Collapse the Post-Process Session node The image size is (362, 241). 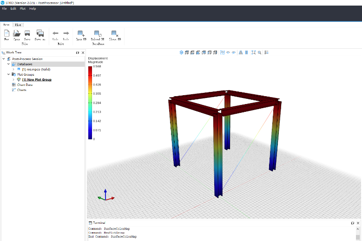pyautogui.click(x=4, y=59)
